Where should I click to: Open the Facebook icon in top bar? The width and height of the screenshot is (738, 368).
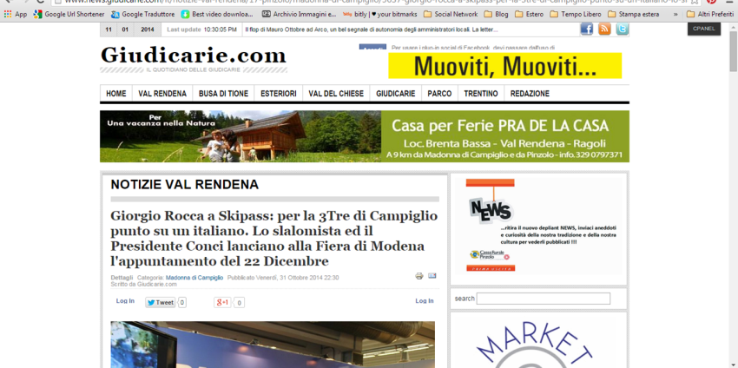[586, 30]
